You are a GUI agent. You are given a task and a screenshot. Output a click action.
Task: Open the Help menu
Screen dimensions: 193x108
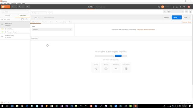tap(24, 3)
